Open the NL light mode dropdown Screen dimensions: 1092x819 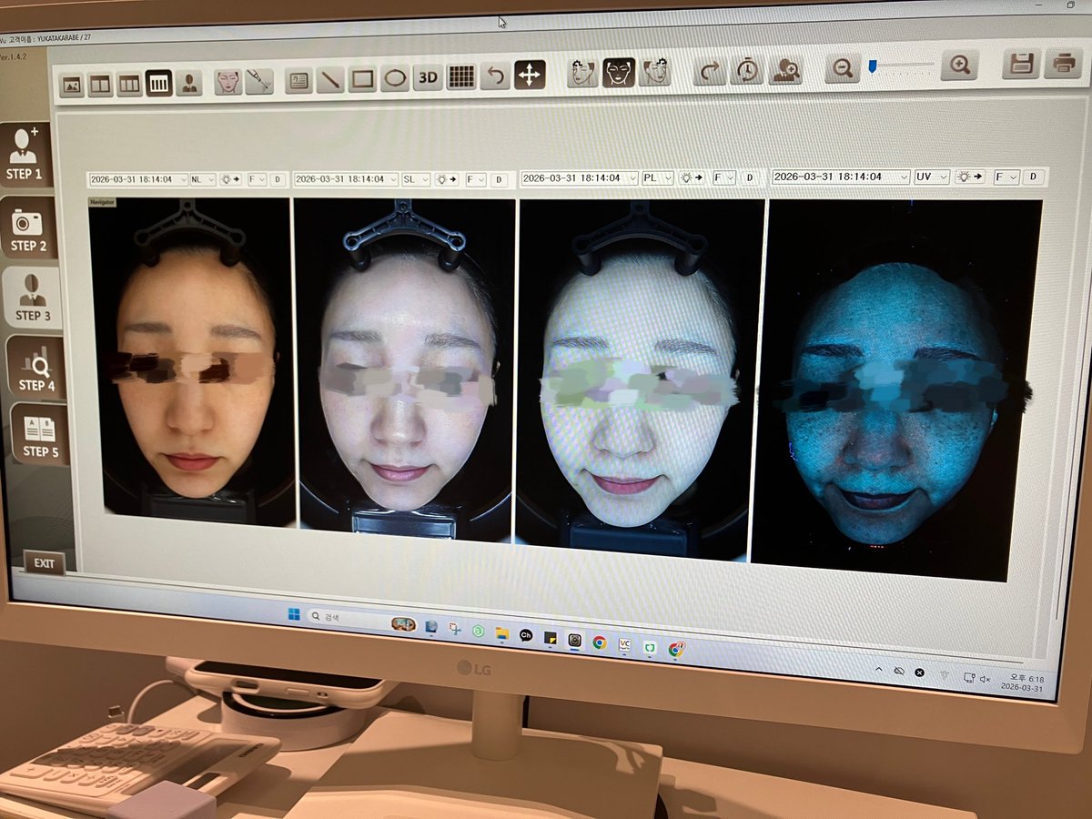[203, 180]
